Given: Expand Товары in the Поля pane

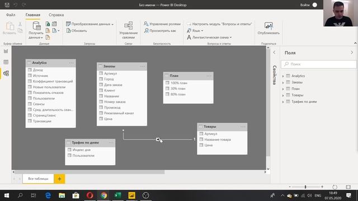Looking at the screenshot, I should pyautogui.click(x=283, y=95).
